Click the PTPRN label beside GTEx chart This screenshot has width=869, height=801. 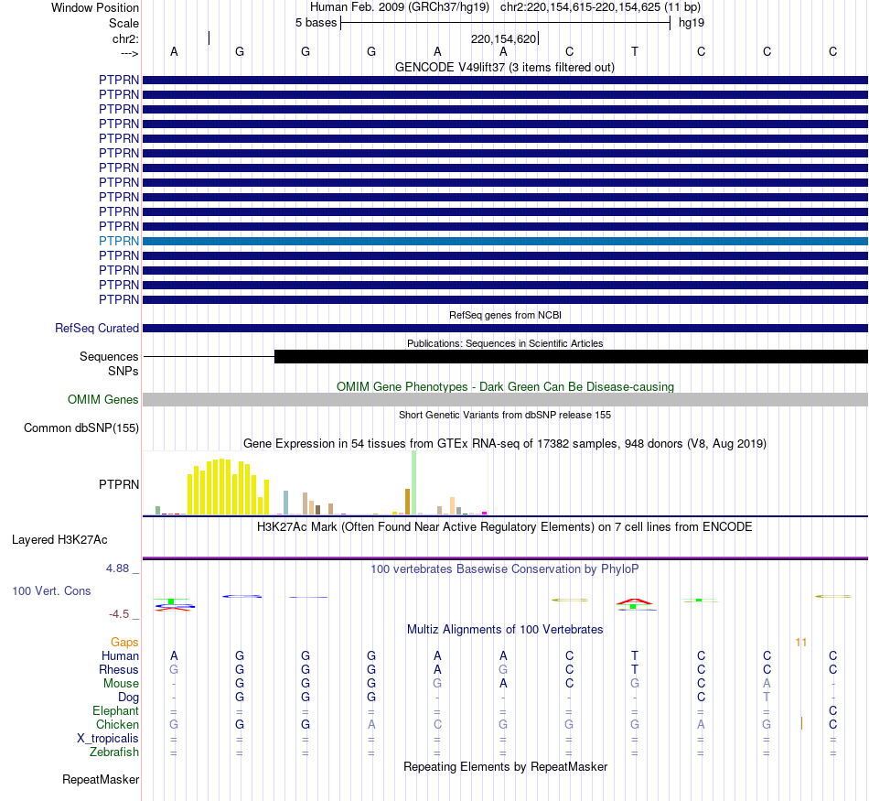pos(119,484)
